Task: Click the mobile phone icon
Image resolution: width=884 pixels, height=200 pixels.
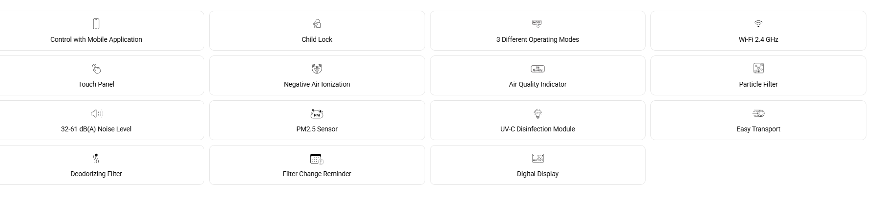Action: click(96, 24)
